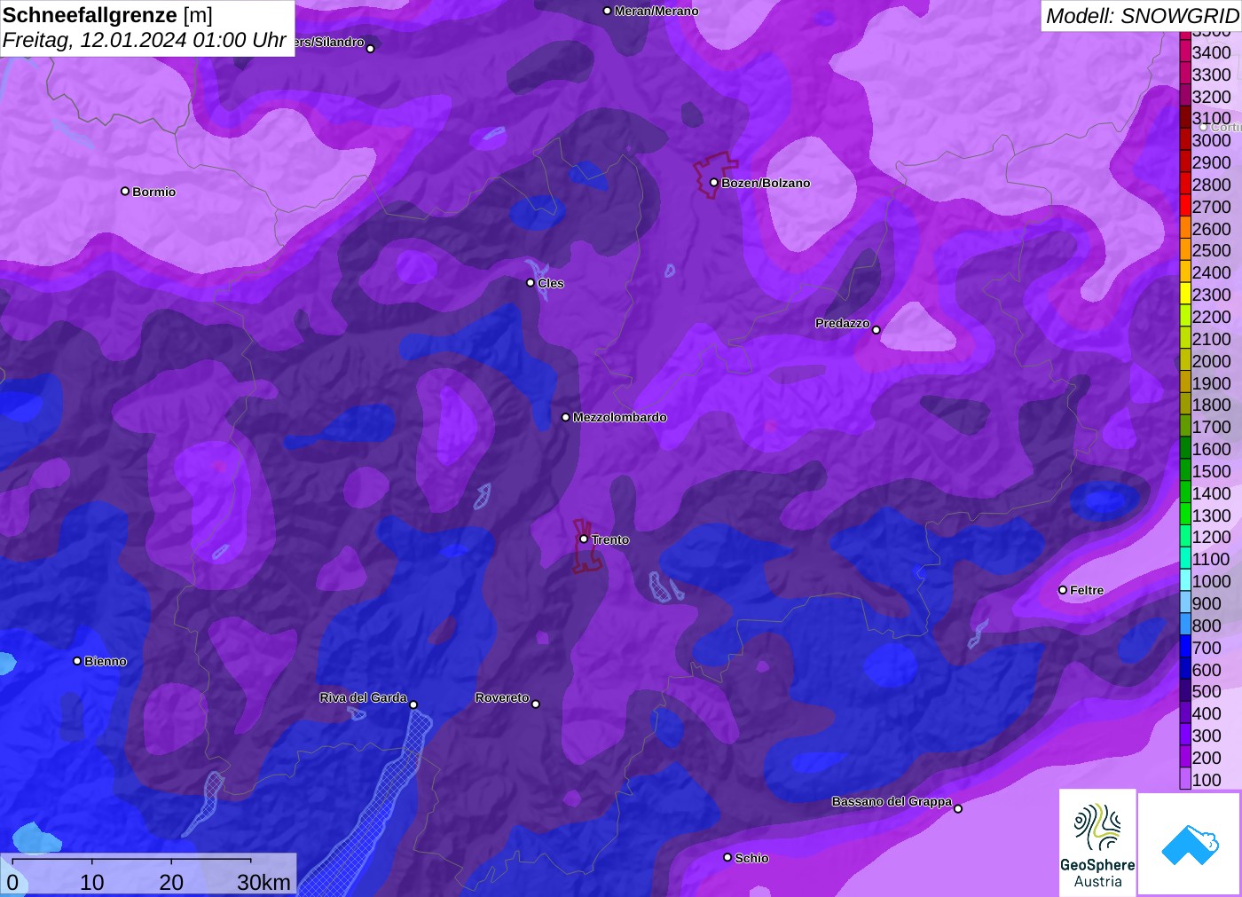1242x897 pixels.
Task: Click the legend value "1200"
Action: pyautogui.click(x=1212, y=537)
